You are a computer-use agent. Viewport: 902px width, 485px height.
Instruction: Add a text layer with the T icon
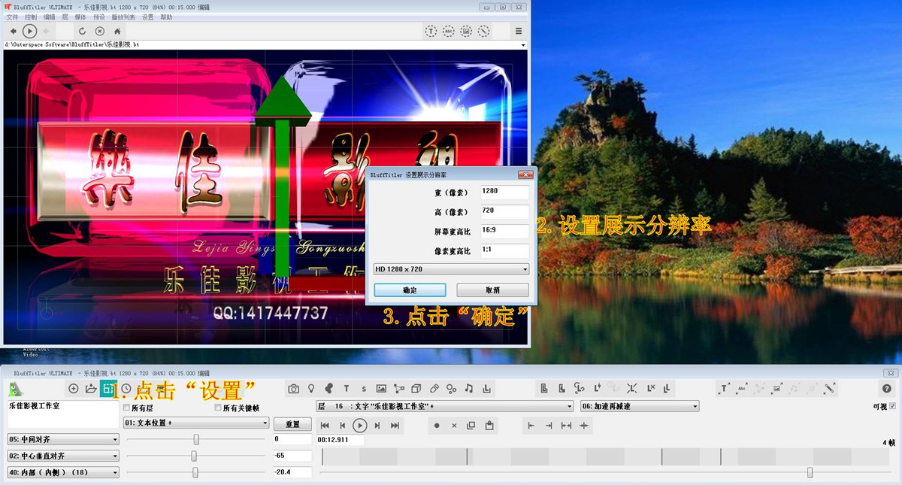347,388
